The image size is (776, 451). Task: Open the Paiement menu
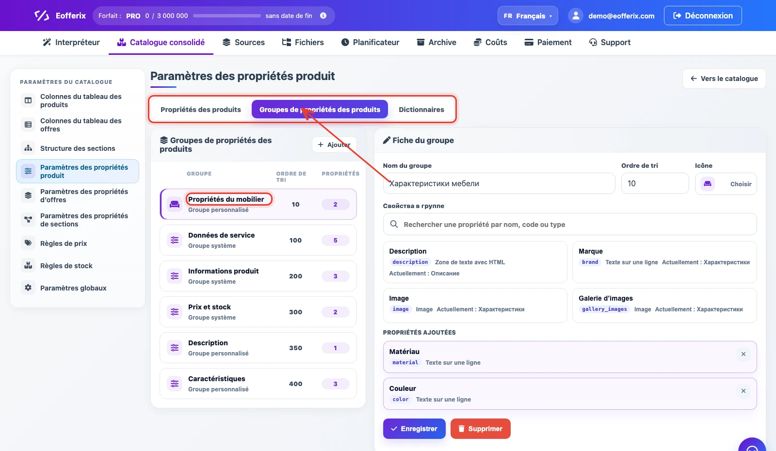click(548, 42)
